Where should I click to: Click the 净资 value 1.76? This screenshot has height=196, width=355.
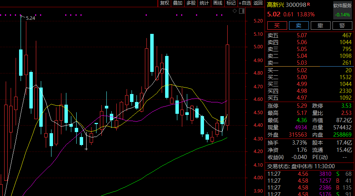[x=302, y=150]
